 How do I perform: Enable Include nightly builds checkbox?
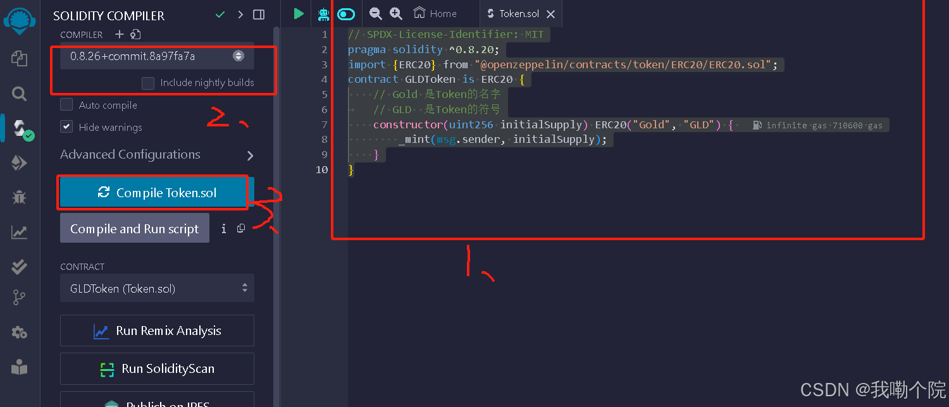pos(148,83)
